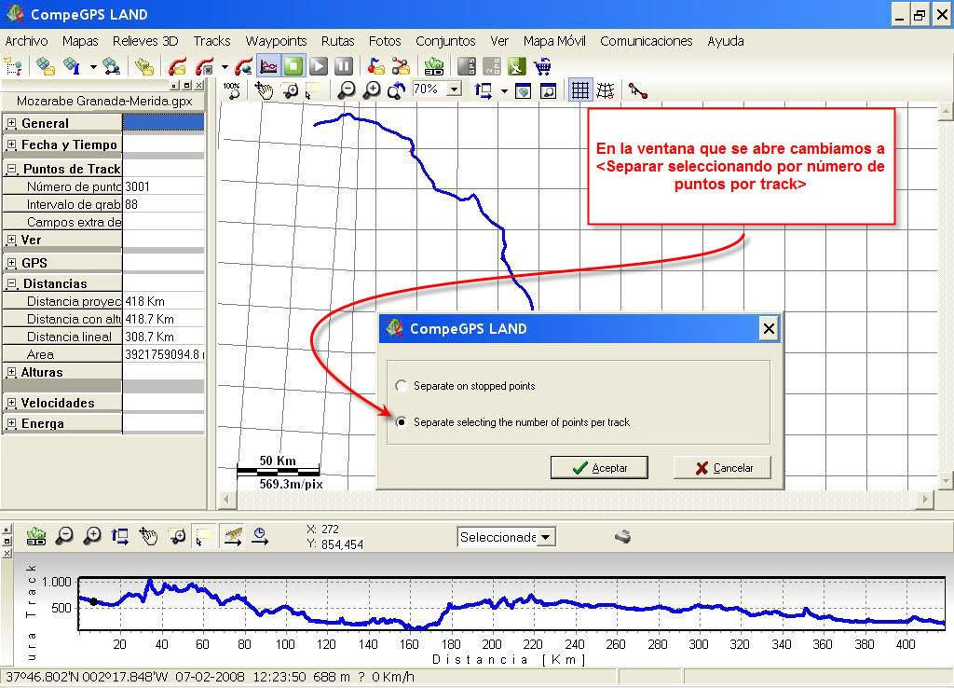The image size is (954, 688).
Task: Expand the General section
Action: [x=11, y=123]
